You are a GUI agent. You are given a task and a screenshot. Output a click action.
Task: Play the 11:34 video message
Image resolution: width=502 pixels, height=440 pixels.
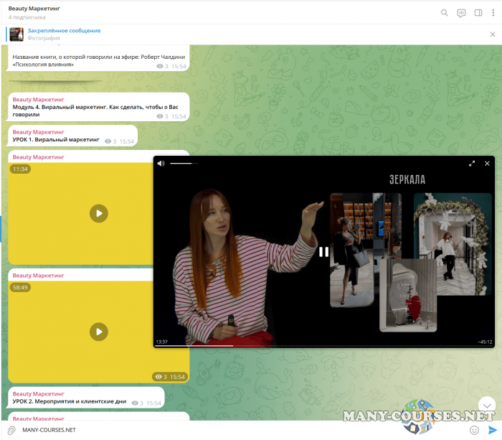click(x=98, y=213)
